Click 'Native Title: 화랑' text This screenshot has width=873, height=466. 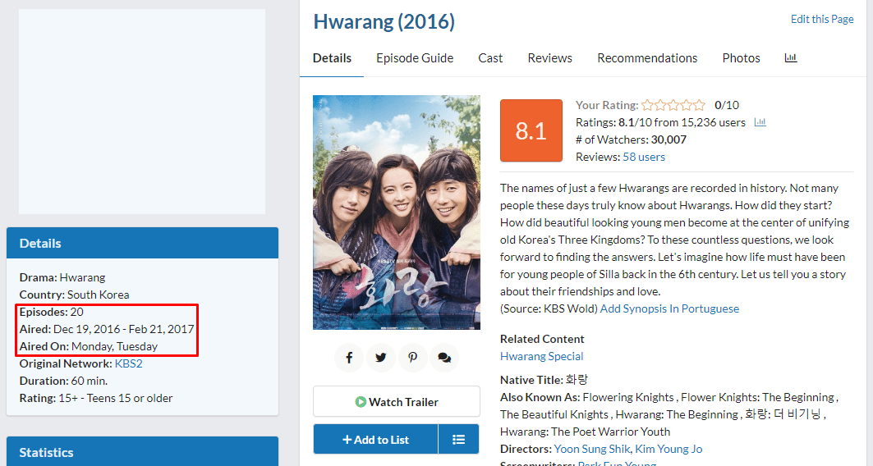pyautogui.click(x=544, y=380)
